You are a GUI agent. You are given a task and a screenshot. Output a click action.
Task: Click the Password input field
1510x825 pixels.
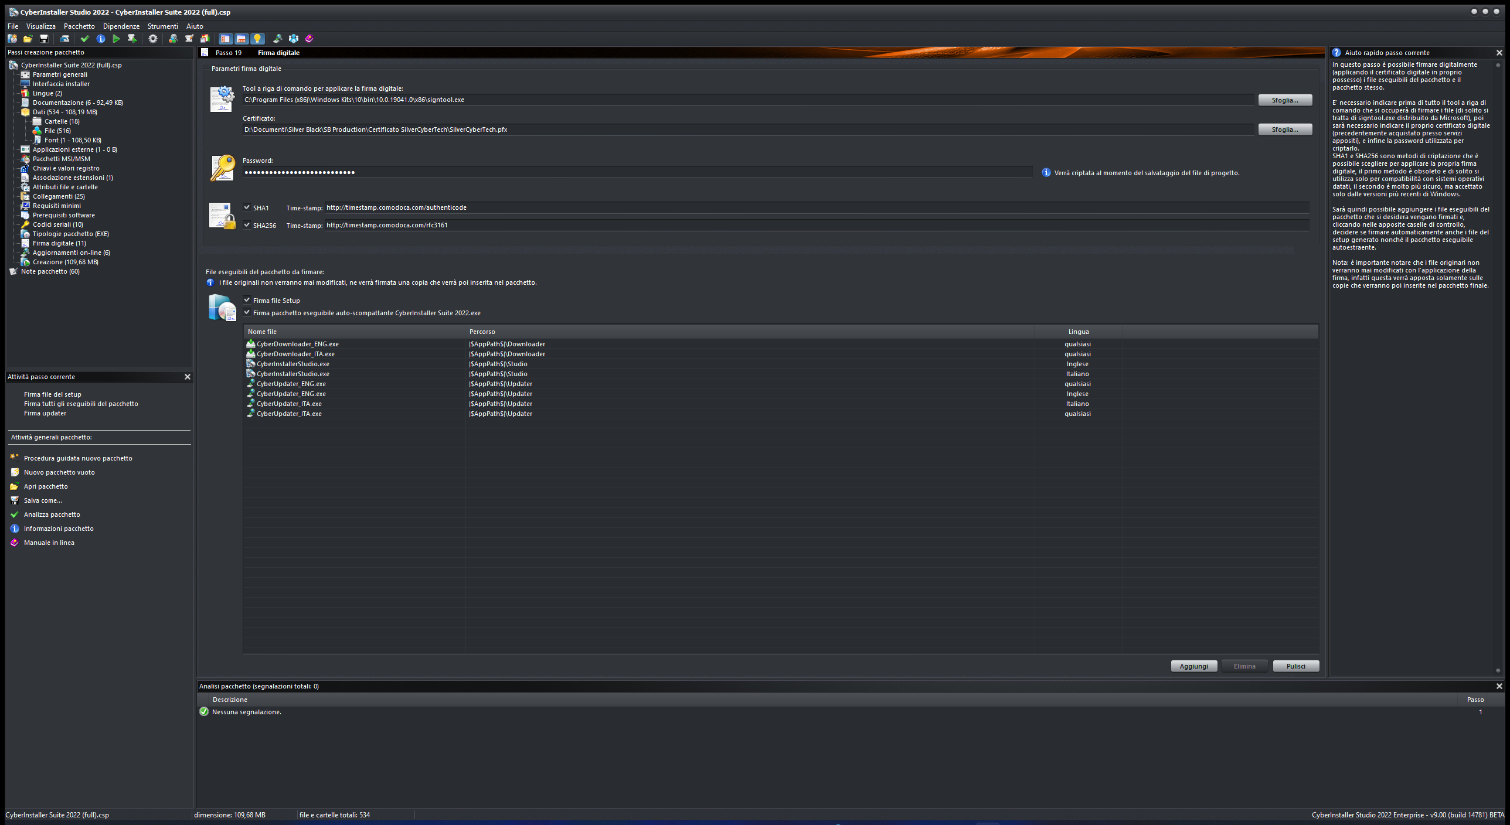[637, 172]
